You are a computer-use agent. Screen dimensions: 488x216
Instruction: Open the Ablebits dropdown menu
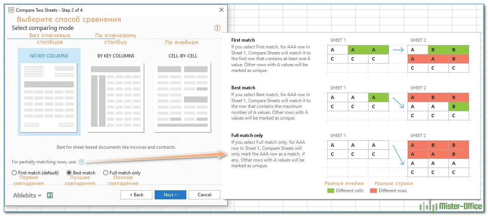[x=27, y=195]
